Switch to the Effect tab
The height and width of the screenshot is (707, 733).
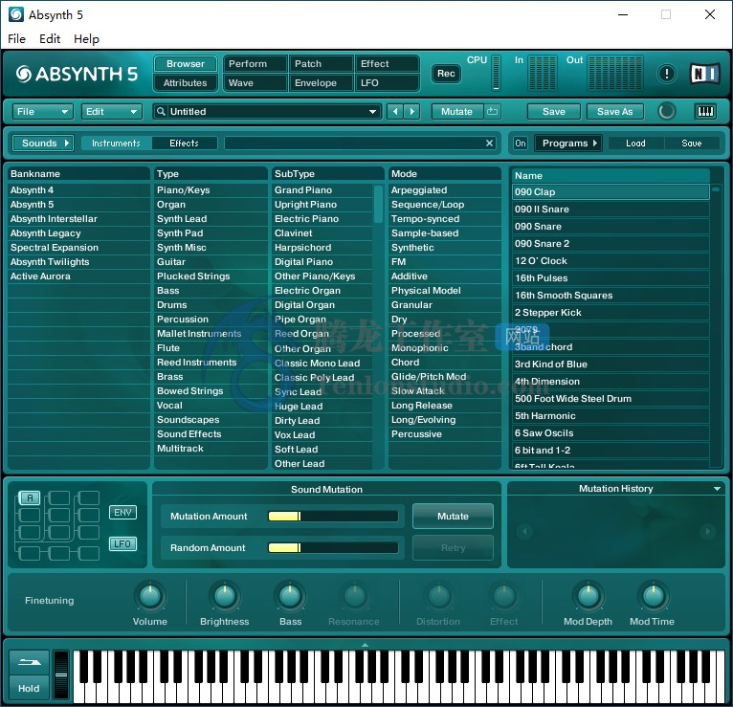[387, 63]
